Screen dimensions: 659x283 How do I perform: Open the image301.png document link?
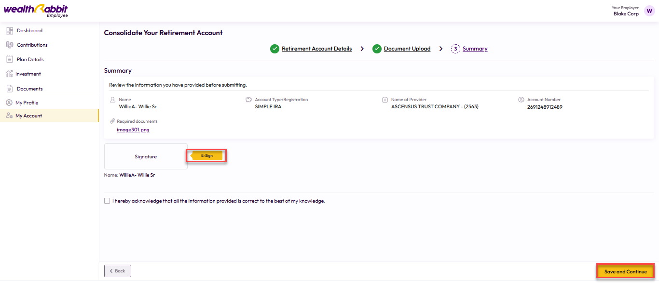click(133, 129)
